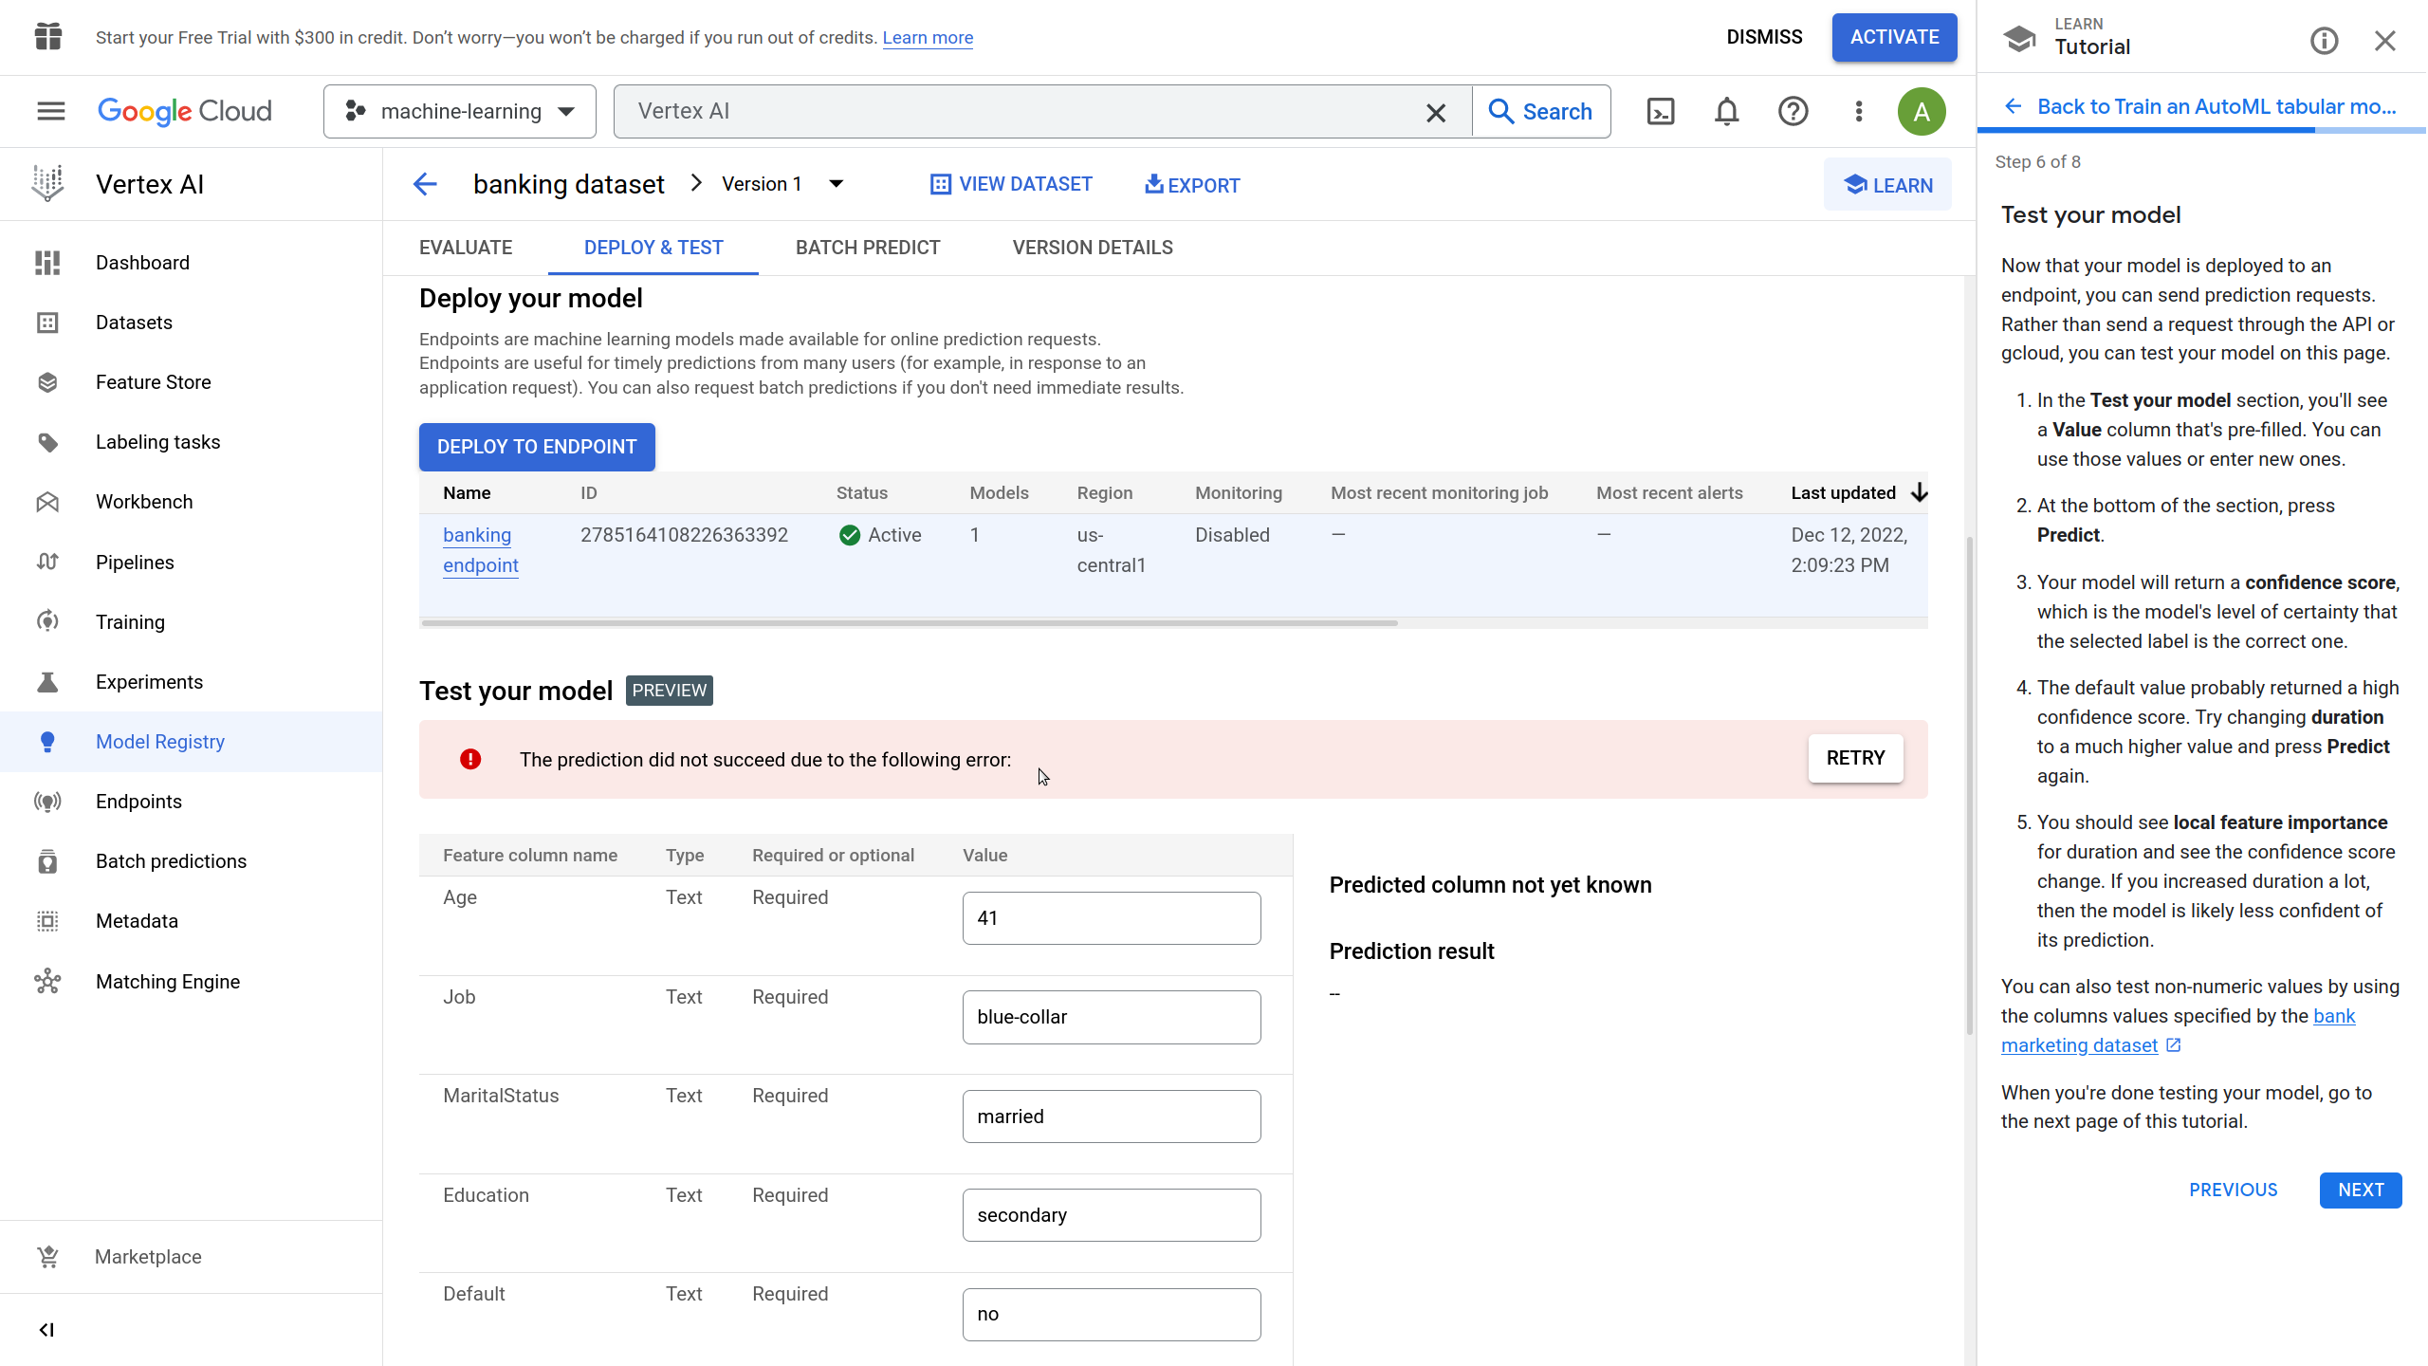Open tutorial info icon
The height and width of the screenshot is (1366, 2428).
point(2324,41)
